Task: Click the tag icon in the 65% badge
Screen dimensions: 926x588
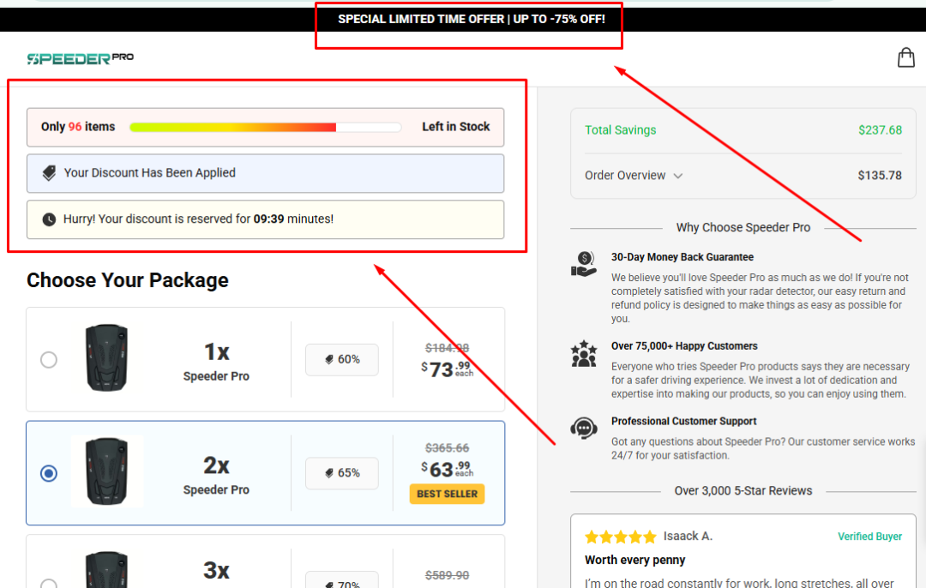Action: coord(329,473)
